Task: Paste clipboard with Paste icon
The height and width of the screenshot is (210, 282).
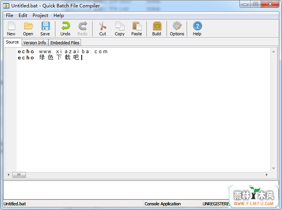Action: [x=137, y=29]
